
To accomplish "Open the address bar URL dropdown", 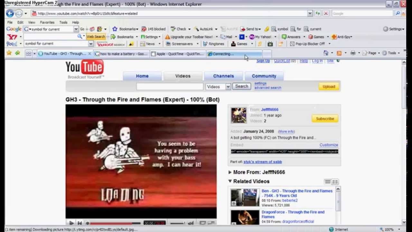I will 310,14.
